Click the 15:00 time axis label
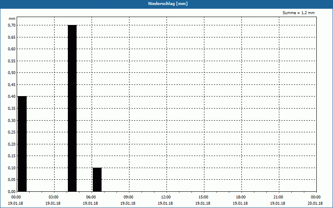 [203, 197]
